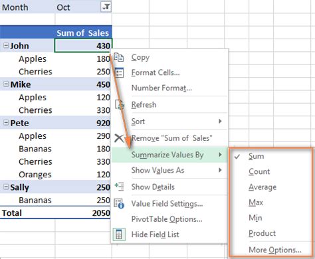
Task: Open Value Field Settings
Action: click(x=169, y=203)
